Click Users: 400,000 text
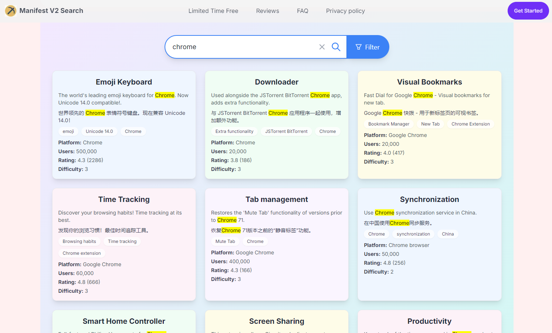 point(230,261)
